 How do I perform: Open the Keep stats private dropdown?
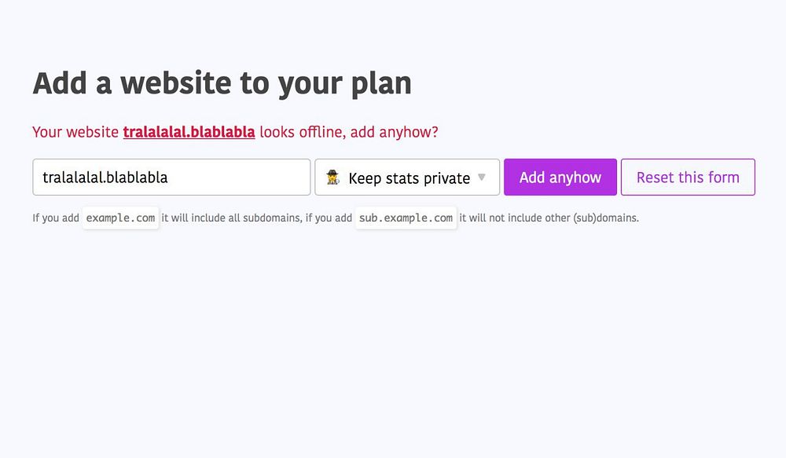407,178
